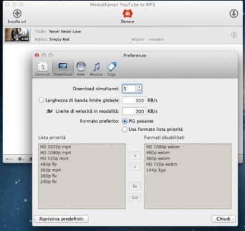Screen dimensions: 245x231
Task: Select HD 720p mp4 in priority list
Action: click(54, 159)
